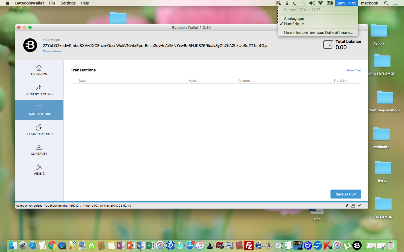Click the connection plug icon in status bar
This screenshot has width=404, height=252.
(347, 206)
